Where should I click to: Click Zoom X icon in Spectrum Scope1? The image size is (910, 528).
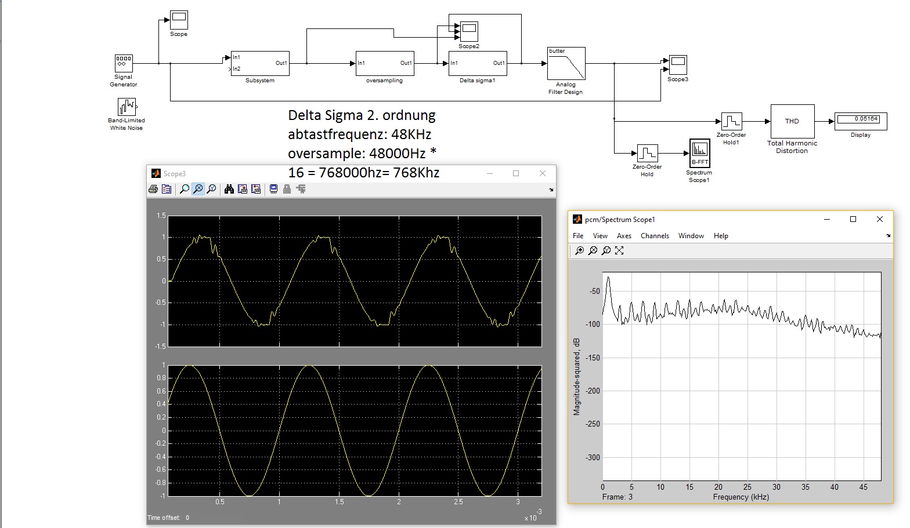593,250
